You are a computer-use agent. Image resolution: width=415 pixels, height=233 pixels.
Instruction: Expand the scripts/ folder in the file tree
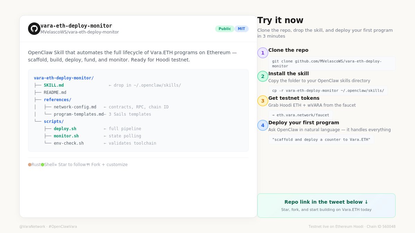[54, 121]
